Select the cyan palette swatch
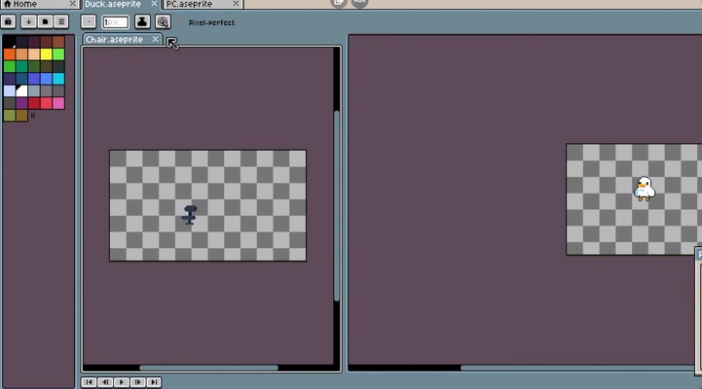The image size is (702, 389). point(58,79)
